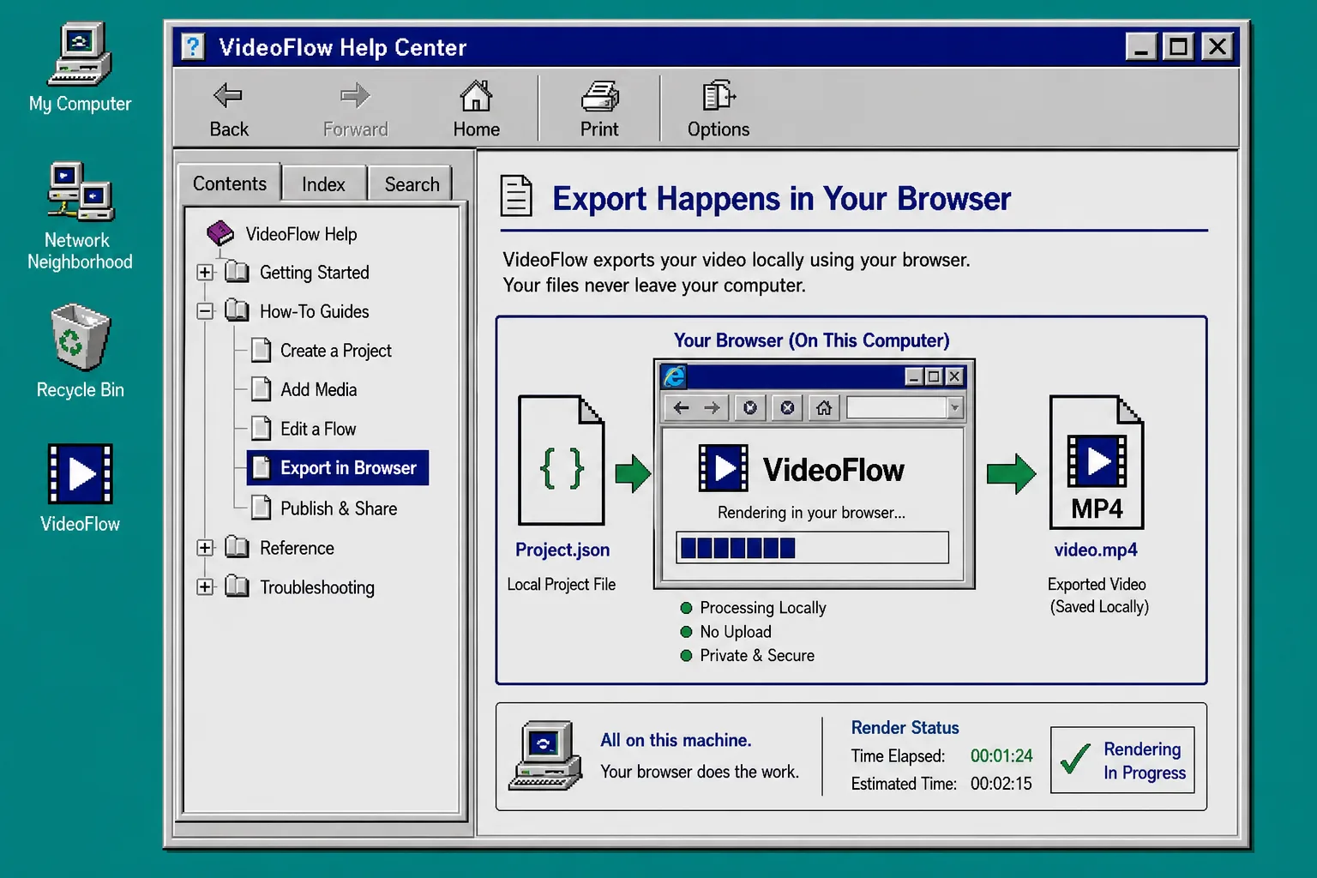
Task: Open the Network Neighborhood desktop icon
Action: click(x=80, y=216)
